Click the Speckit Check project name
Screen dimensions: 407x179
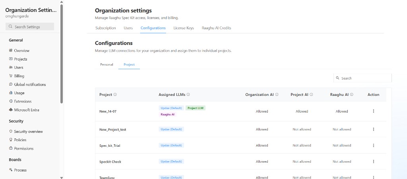[x=110, y=161]
